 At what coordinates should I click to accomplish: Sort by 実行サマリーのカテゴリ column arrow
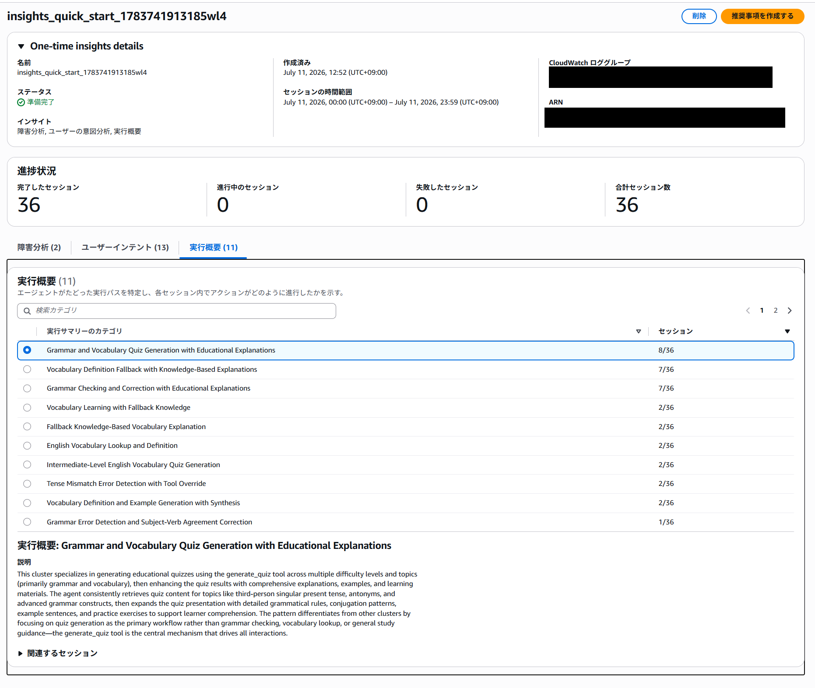coord(639,332)
